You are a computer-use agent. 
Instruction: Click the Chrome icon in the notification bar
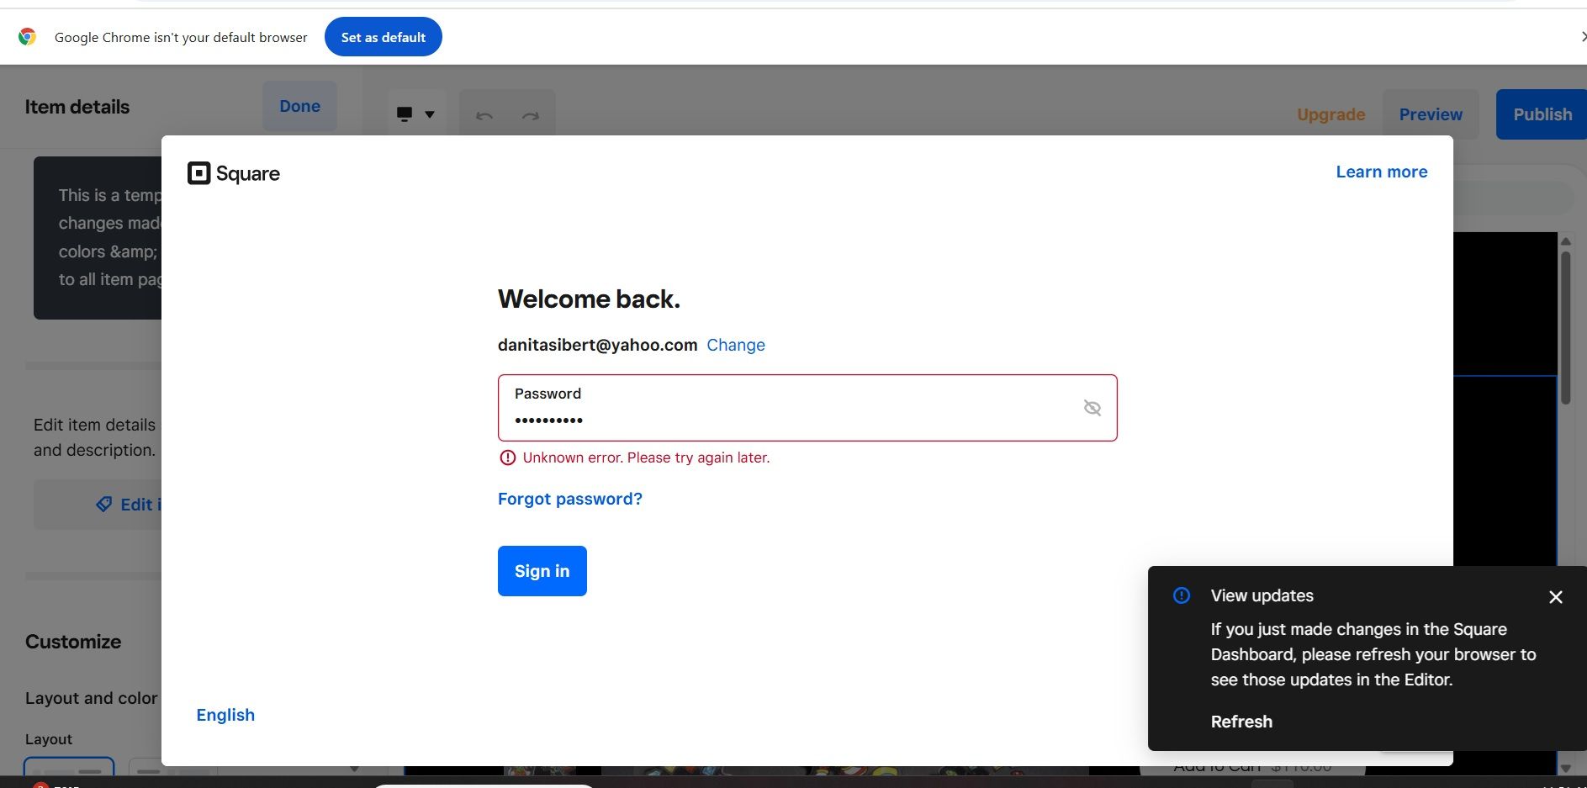coord(28,36)
